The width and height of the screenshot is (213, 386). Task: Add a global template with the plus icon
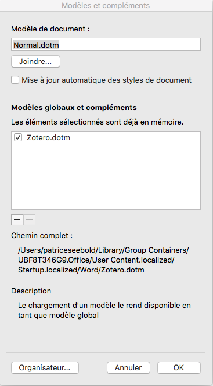click(17, 220)
